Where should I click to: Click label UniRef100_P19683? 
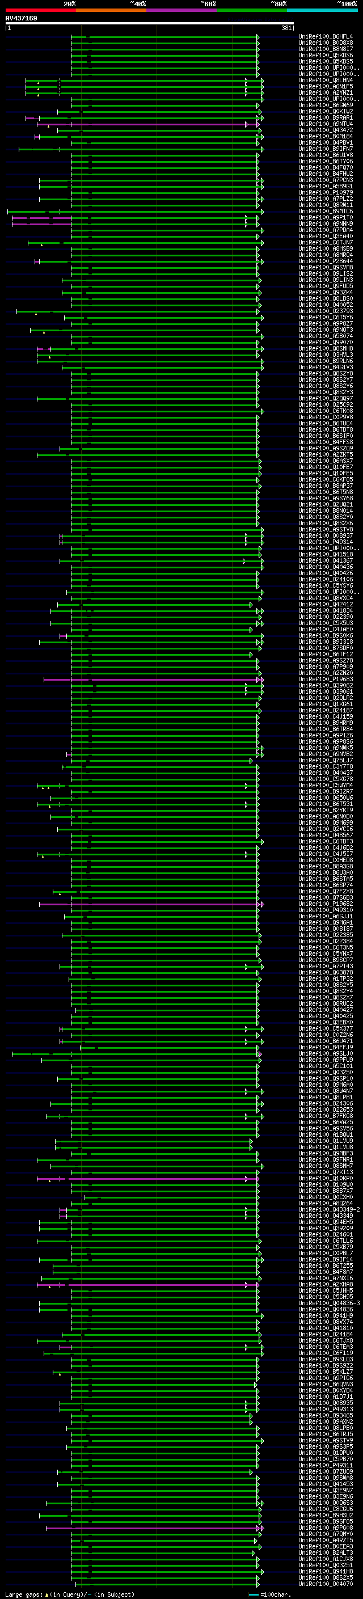(326, 679)
